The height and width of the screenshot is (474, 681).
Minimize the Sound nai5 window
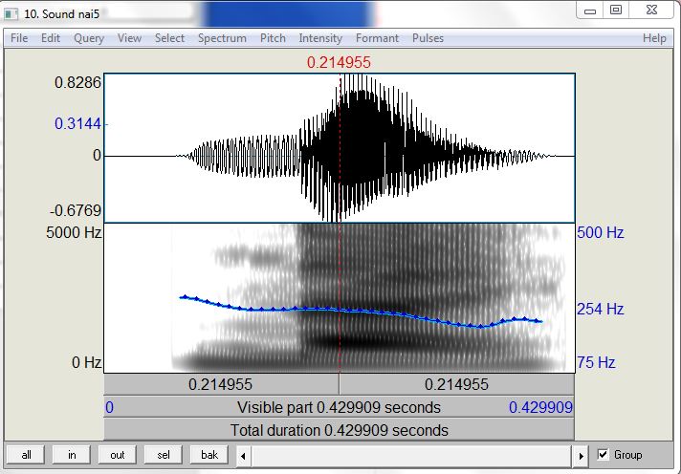590,11
